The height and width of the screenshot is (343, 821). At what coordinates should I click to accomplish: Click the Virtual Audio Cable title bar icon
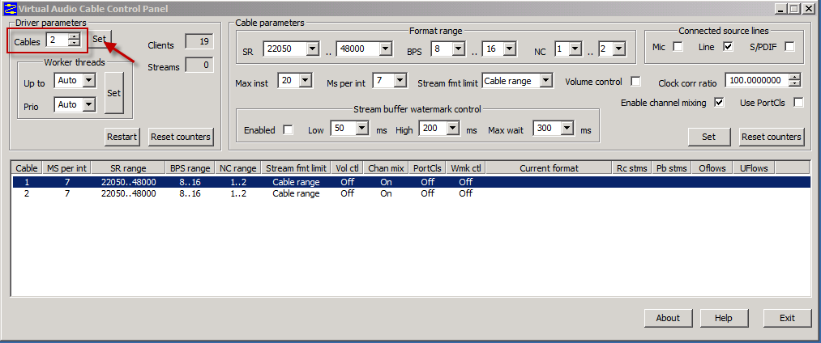coord(11,8)
